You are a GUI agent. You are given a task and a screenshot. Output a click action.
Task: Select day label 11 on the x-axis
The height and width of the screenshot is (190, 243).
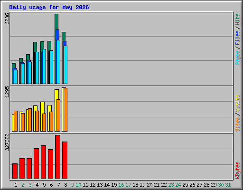click(85, 185)
